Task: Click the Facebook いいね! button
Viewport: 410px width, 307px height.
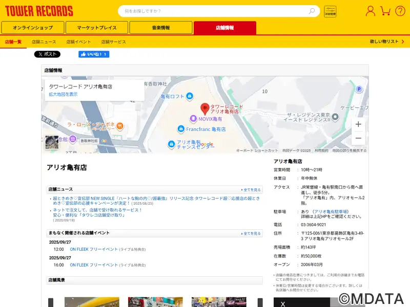Action: tap(94, 54)
